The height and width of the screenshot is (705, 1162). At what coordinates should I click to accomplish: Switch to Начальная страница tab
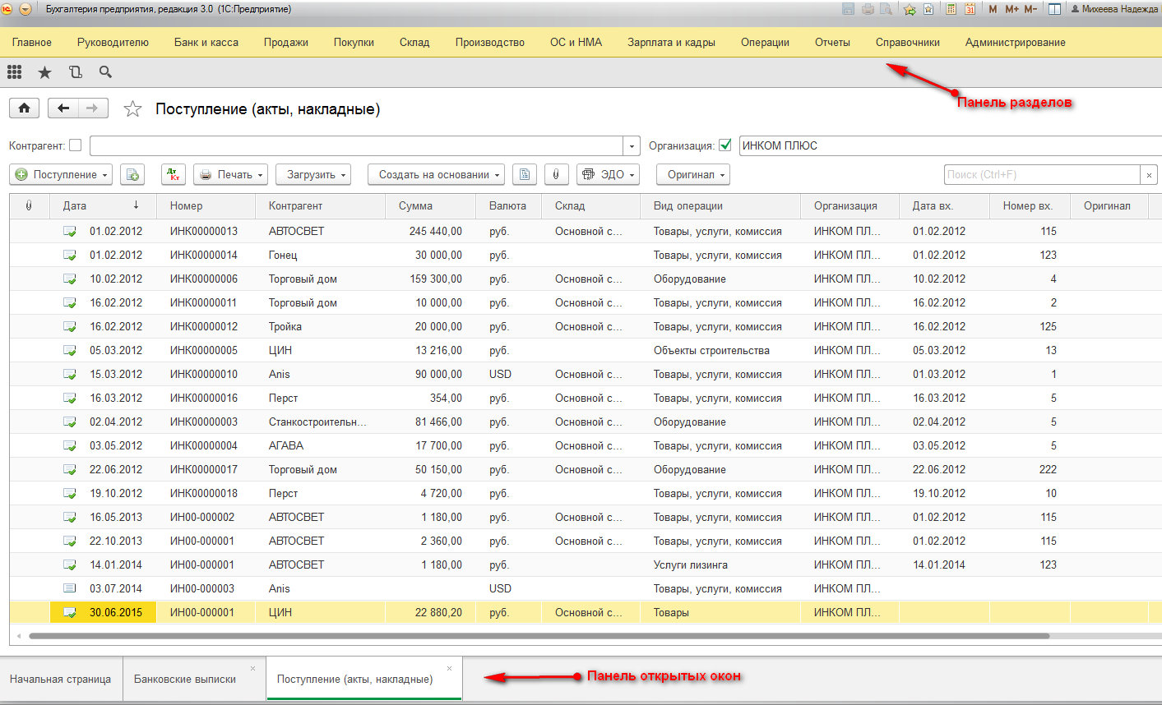coord(61,679)
